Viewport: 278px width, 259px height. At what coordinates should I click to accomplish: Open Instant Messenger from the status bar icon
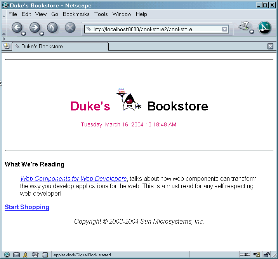pyautogui.click(x=25, y=255)
